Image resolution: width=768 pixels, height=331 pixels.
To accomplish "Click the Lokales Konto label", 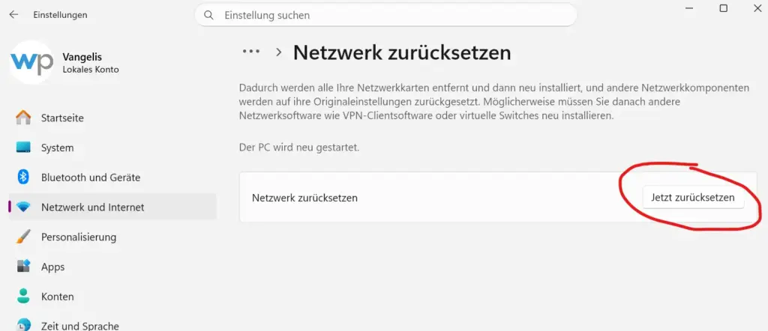I will coord(91,70).
